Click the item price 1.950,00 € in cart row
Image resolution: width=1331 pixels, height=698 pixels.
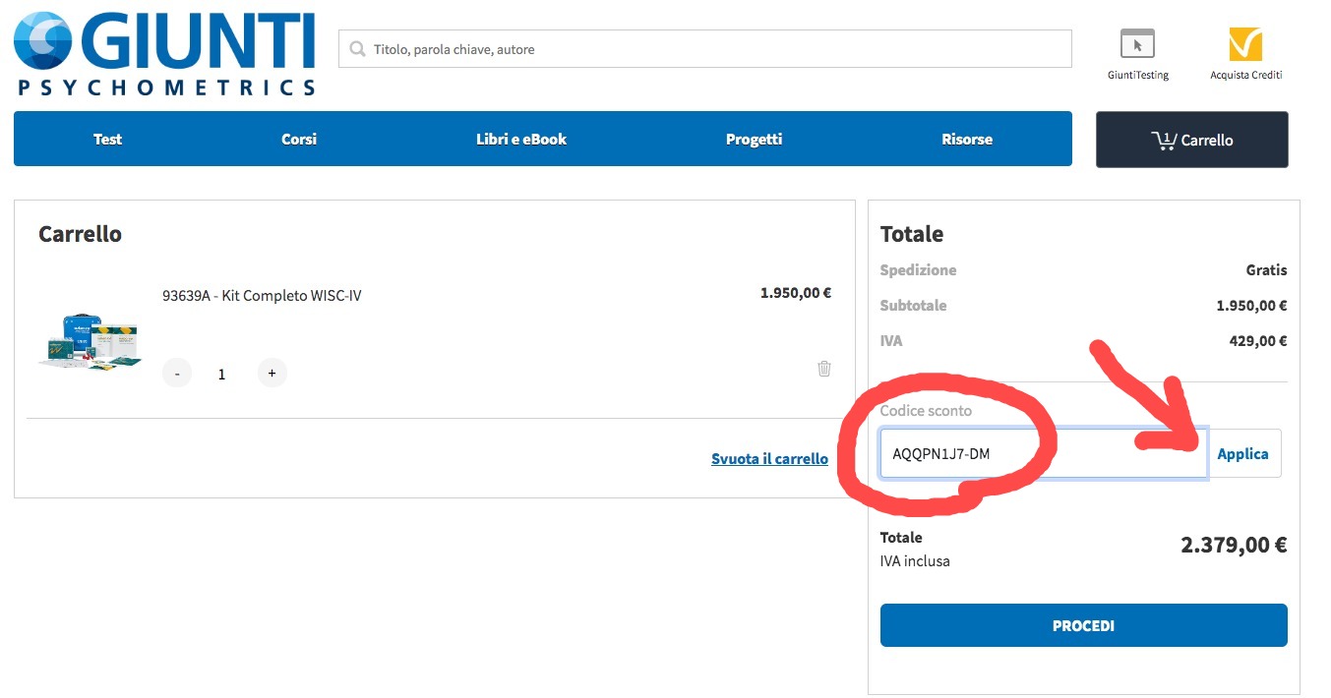[x=796, y=293]
